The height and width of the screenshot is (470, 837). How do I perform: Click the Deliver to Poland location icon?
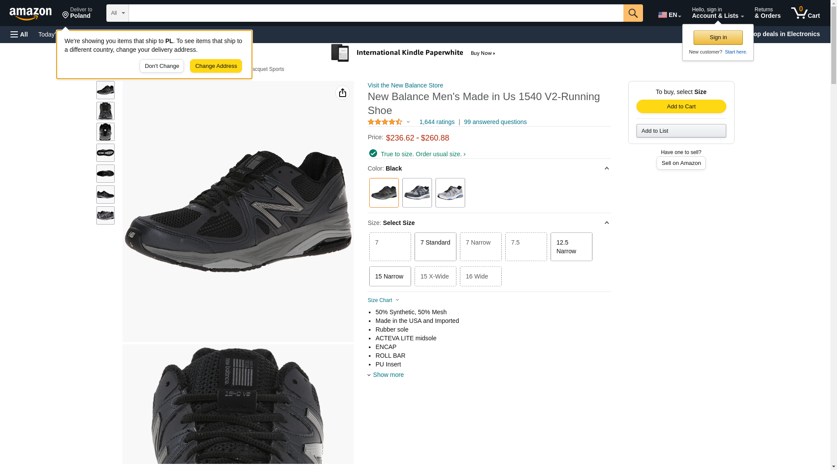(66, 15)
